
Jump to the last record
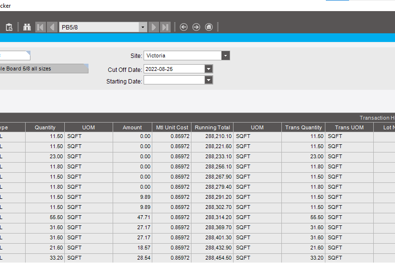point(165,27)
